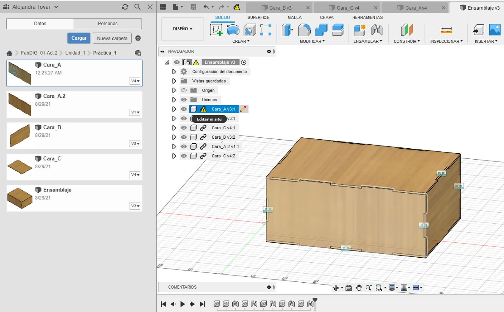Image resolution: width=504 pixels, height=312 pixels.
Task: Select the Hole tool
Action: coord(250,30)
